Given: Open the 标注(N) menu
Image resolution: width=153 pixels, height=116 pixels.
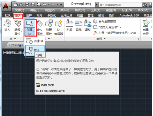Looking at the screenshot, I should [x=127, y=10].
